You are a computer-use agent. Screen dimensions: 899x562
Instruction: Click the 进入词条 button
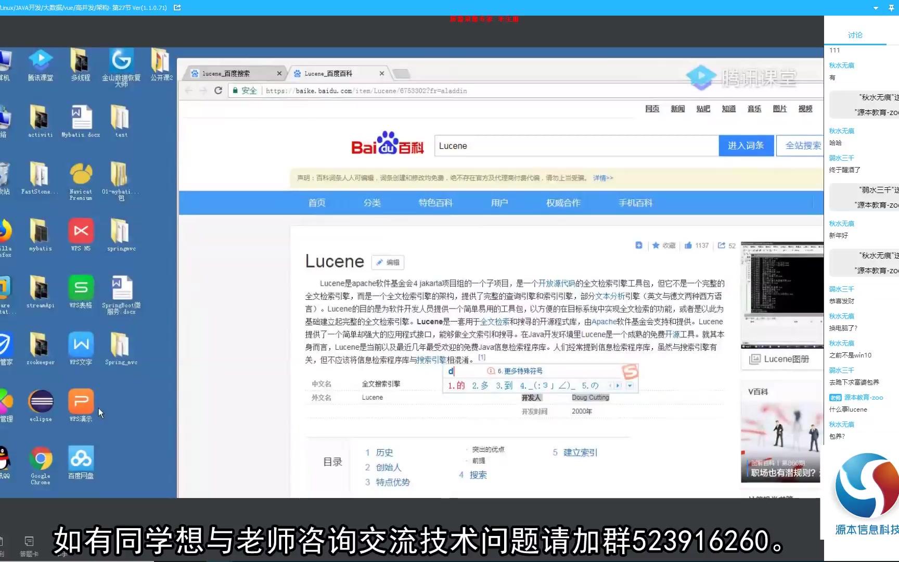click(x=746, y=146)
